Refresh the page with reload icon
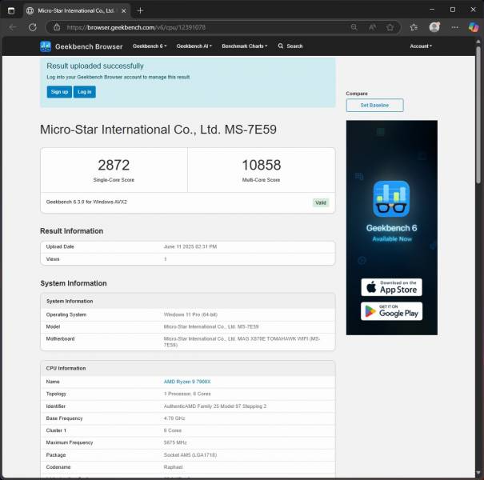 pyautogui.click(x=33, y=27)
